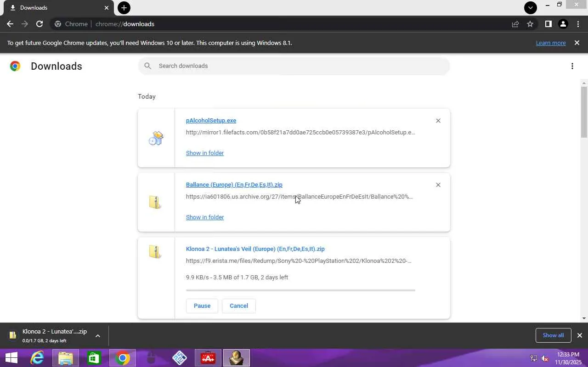Open the Windows Start button
The height and width of the screenshot is (367, 588).
pyautogui.click(x=11, y=358)
